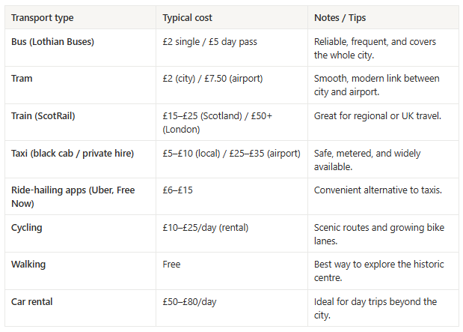The height and width of the screenshot is (332, 463).
Task: Click the '£6–£15' ride-hailing cost
Action: coord(177,190)
